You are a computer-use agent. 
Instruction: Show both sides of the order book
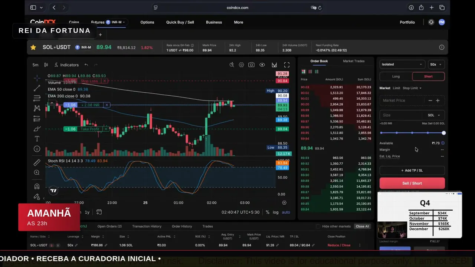point(304,72)
